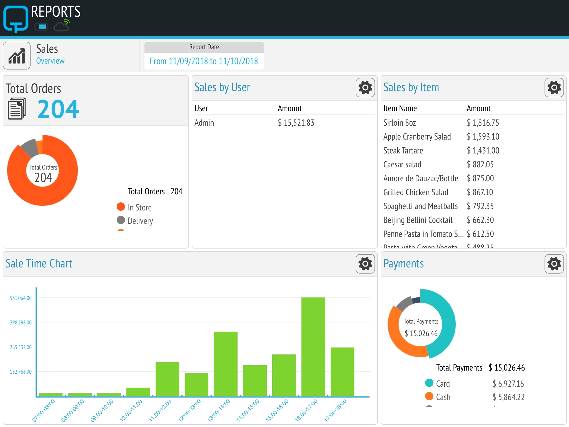Sort by the Amount column in Sales by User
Image resolution: width=569 pixels, height=427 pixels.
pyautogui.click(x=290, y=108)
